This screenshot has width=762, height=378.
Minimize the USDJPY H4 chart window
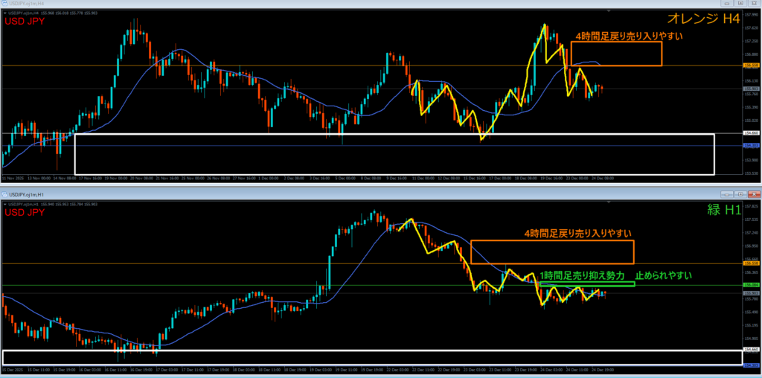(x=727, y=4)
